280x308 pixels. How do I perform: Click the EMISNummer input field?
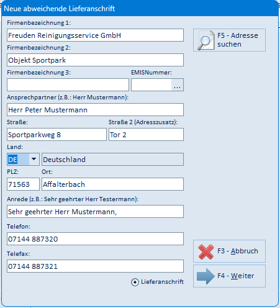(151, 85)
